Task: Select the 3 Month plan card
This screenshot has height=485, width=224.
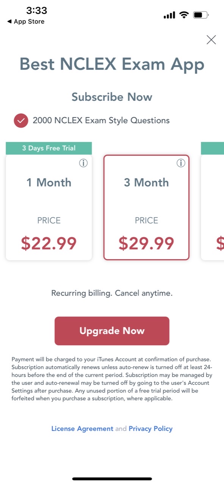Action: click(x=146, y=207)
